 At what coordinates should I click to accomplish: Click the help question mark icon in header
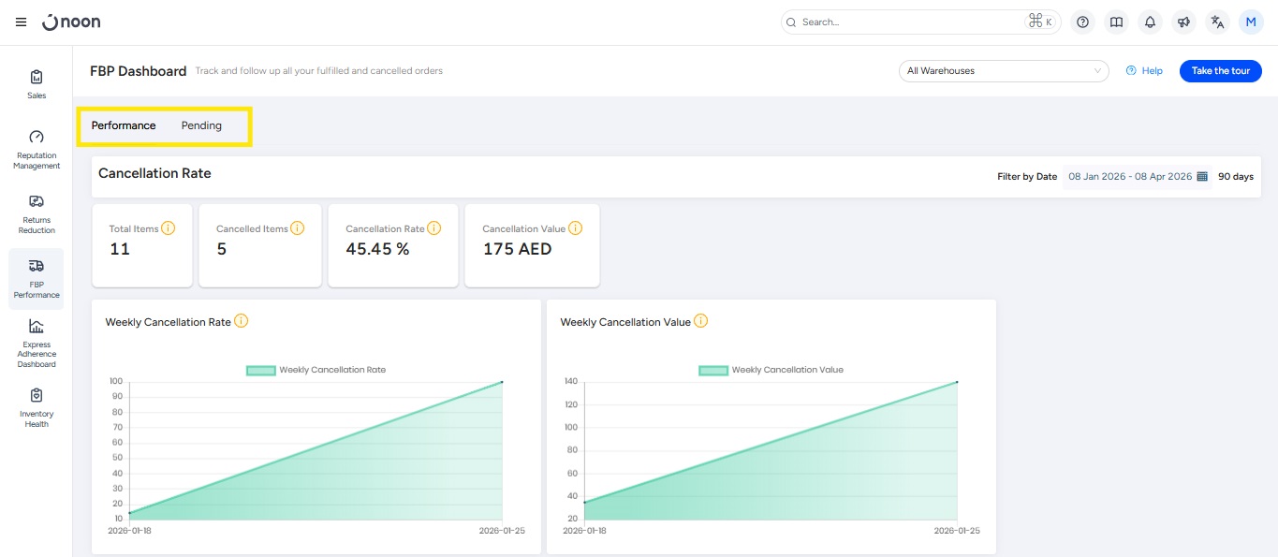click(1082, 22)
